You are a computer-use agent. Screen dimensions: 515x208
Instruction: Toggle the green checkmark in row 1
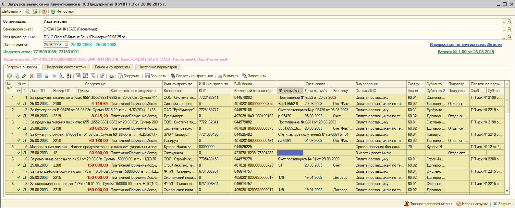[19, 104]
